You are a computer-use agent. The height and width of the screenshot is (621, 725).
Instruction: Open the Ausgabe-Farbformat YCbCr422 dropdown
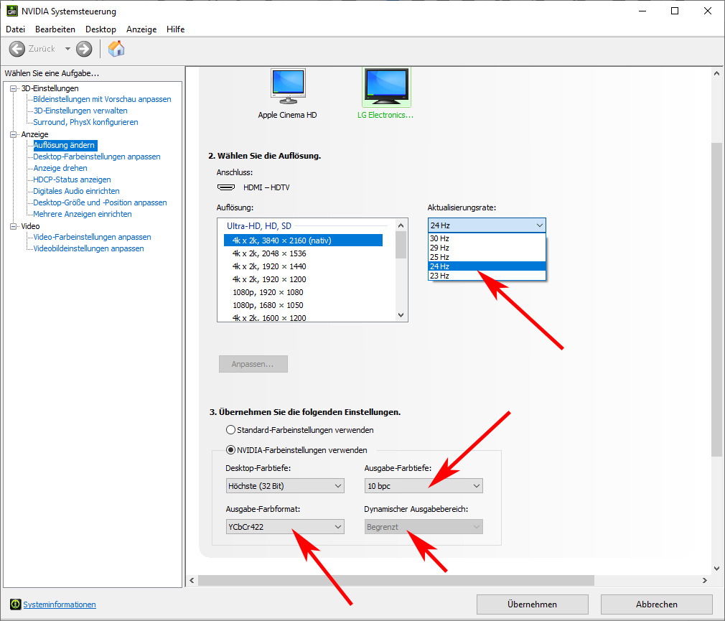point(285,527)
